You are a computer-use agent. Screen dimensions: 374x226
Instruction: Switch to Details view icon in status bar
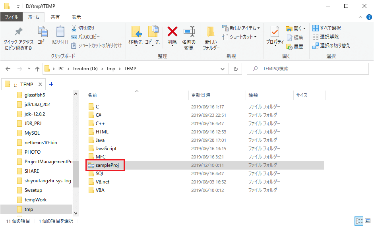[359, 221]
